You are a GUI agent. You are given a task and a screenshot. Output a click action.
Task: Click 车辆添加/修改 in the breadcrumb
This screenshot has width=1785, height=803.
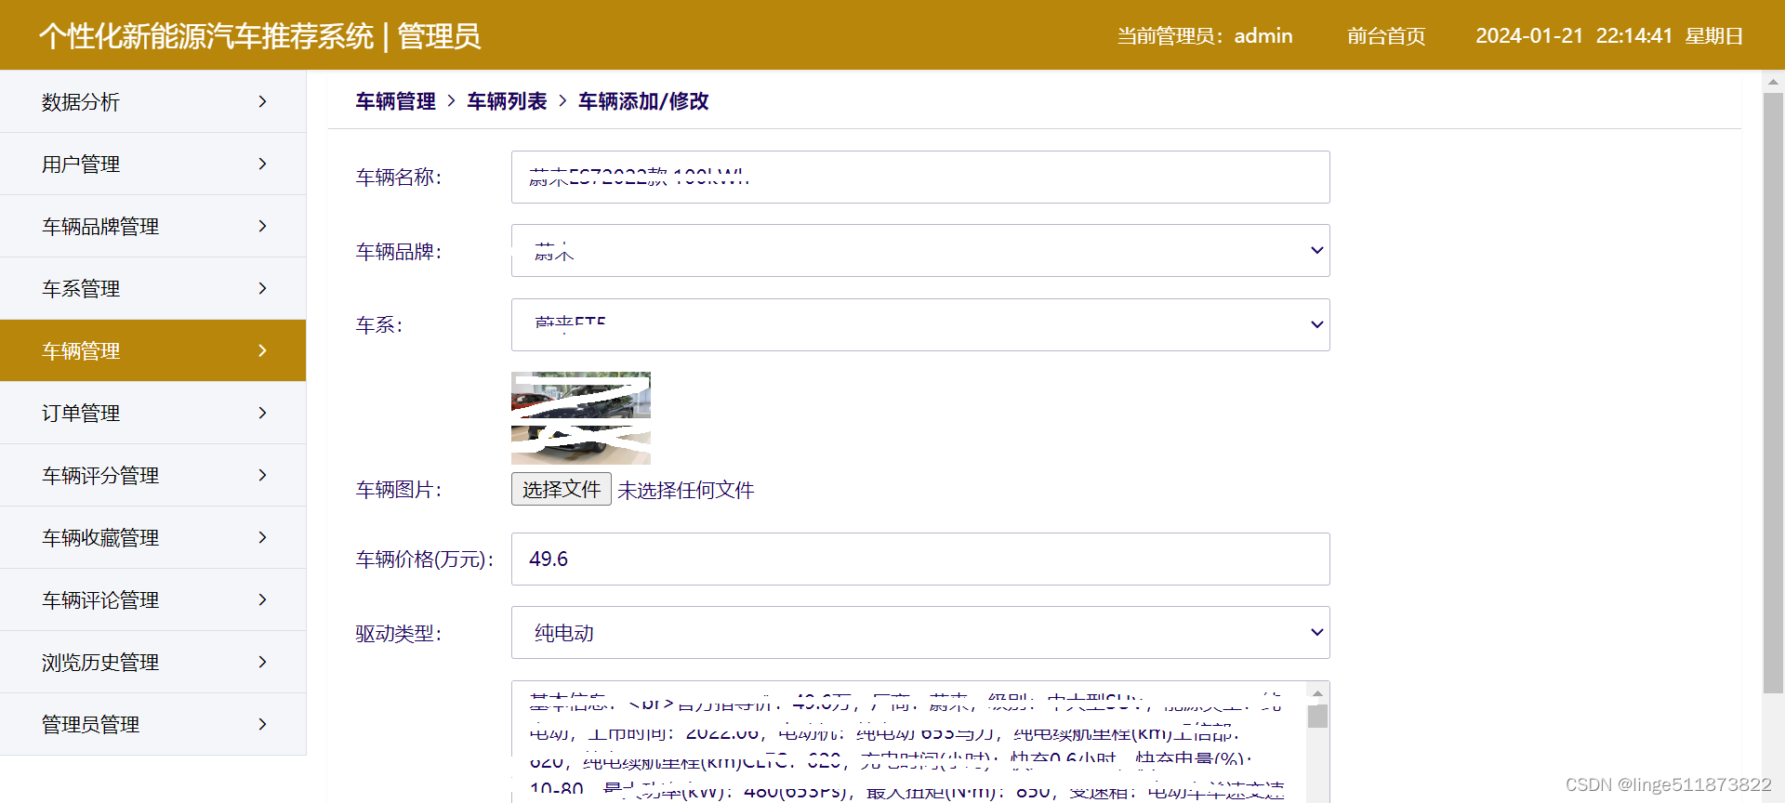pyautogui.click(x=643, y=101)
